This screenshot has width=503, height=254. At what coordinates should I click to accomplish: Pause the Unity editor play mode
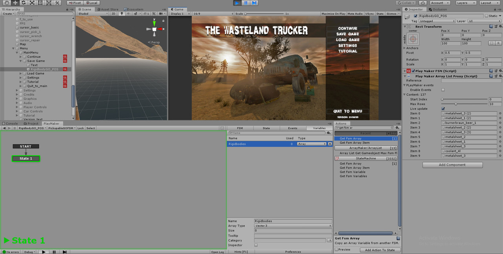point(246,3)
